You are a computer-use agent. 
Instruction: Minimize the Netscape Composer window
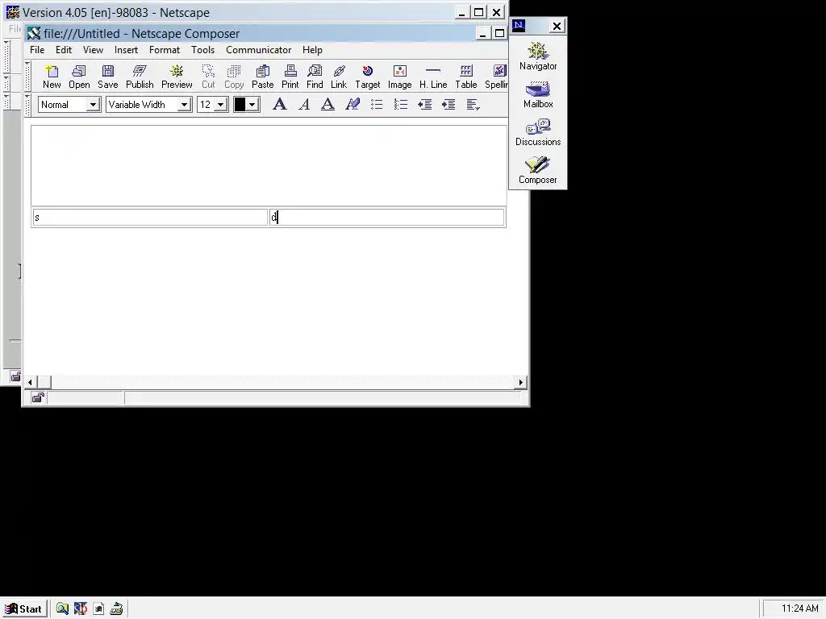(482, 34)
